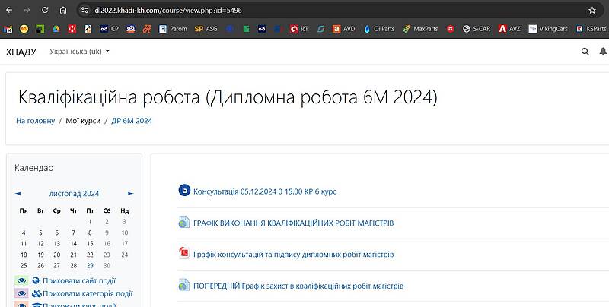
Task: Open the search magnifier icon in header
Action: pyautogui.click(x=585, y=52)
